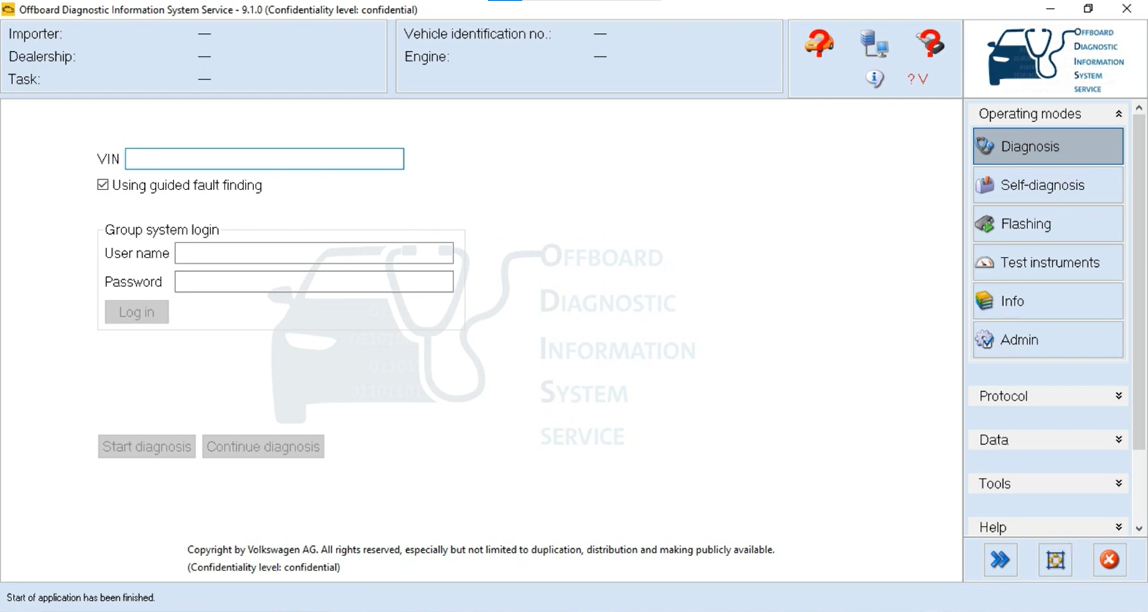
Task: Click the network computers connection icon
Action: click(874, 44)
